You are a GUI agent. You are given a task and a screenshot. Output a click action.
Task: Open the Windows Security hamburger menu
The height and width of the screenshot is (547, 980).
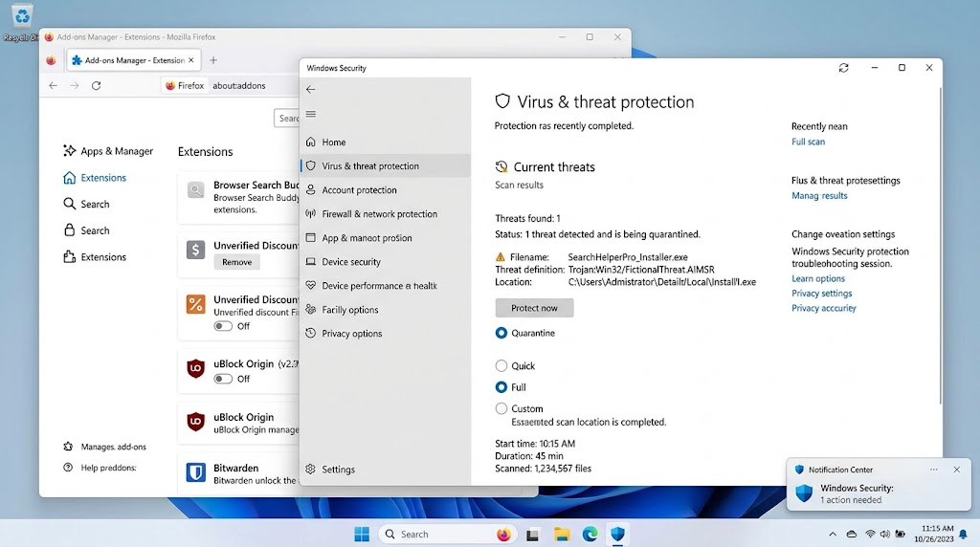tap(311, 114)
